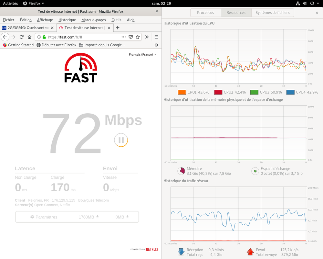Open a new tab with plus button

(118, 28)
